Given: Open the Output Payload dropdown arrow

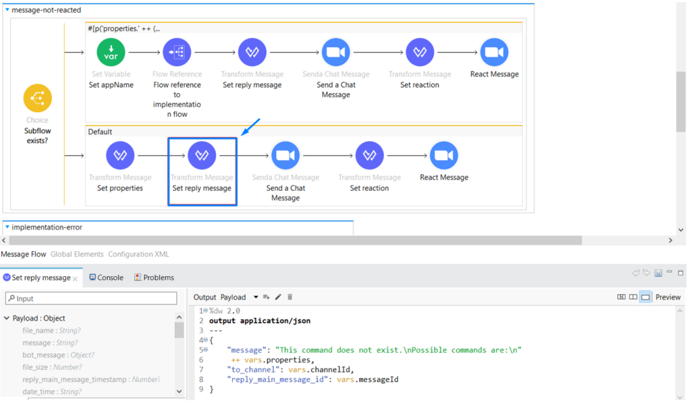Looking at the screenshot, I should coord(255,297).
